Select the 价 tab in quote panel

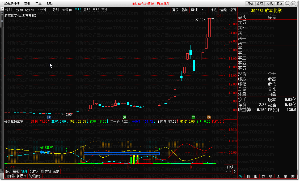pyautogui.click(x=248, y=176)
